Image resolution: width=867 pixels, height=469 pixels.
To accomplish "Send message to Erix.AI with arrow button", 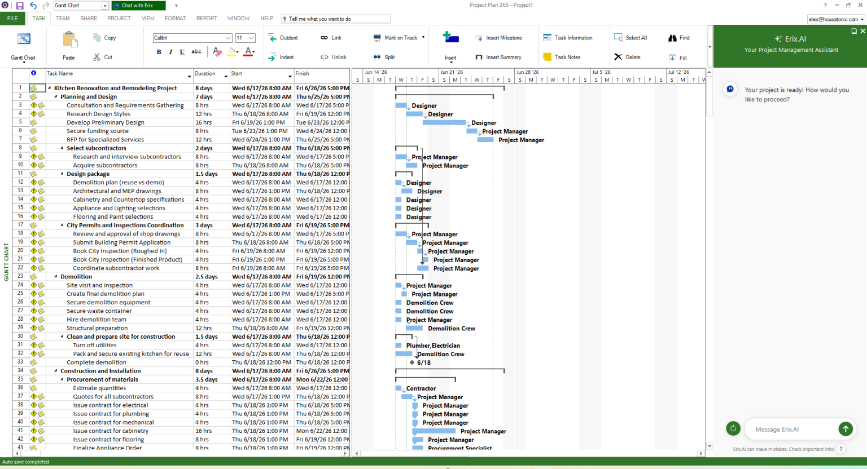I will tap(846, 429).
